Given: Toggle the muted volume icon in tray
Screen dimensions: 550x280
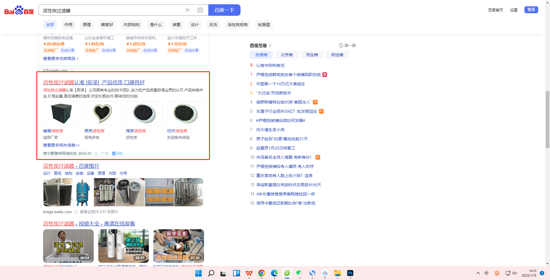Looking at the screenshot, I should 515,273.
